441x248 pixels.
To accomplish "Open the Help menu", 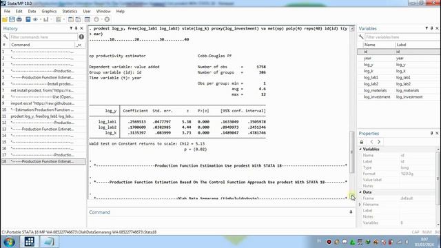I will (121, 11).
